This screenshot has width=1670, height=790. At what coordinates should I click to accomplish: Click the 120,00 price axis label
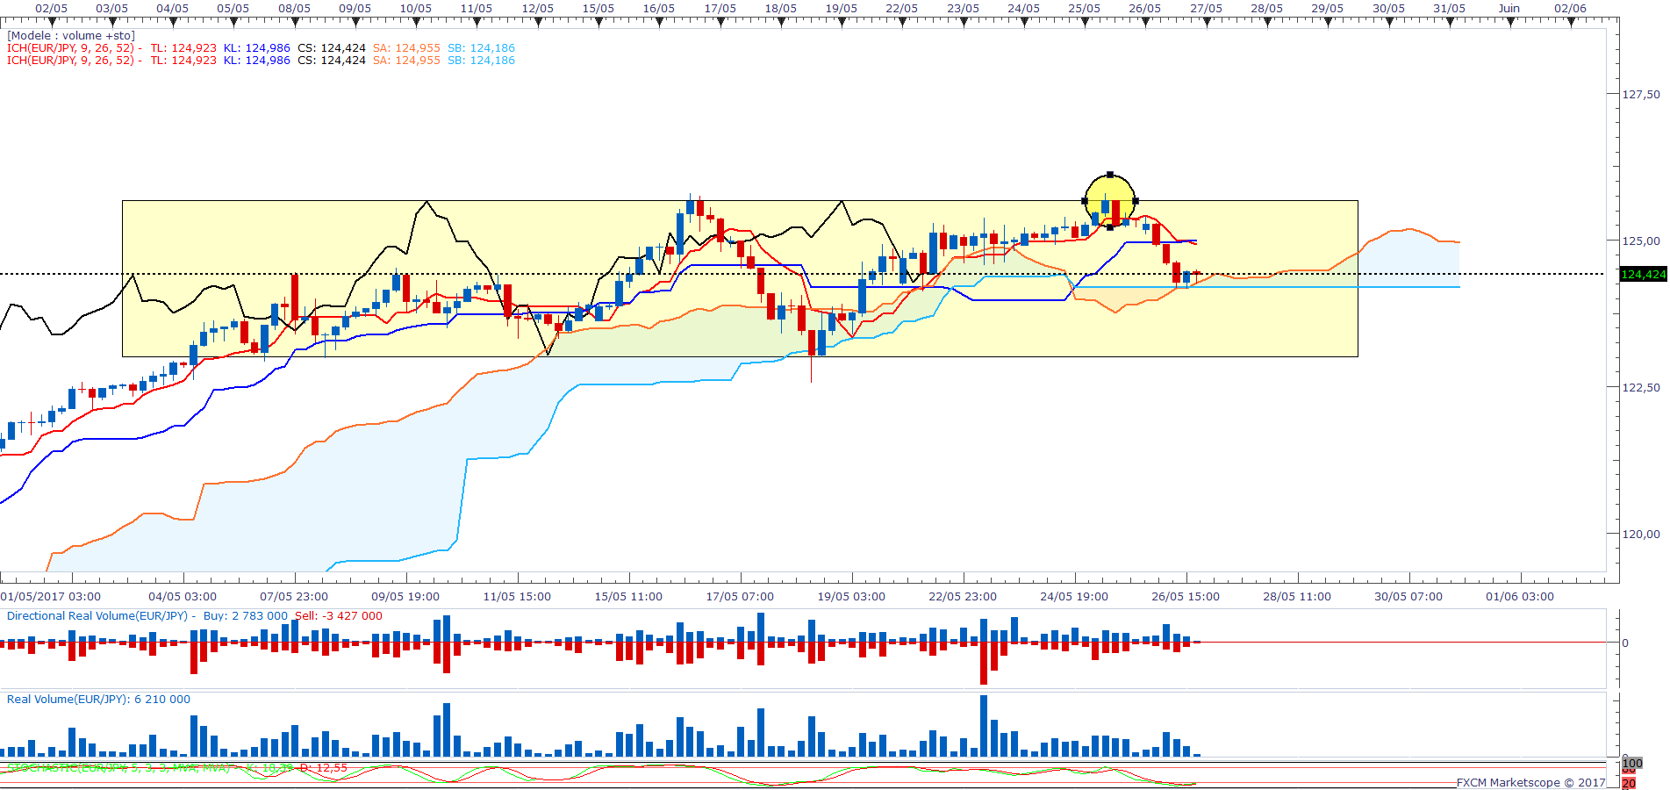pos(1640,534)
